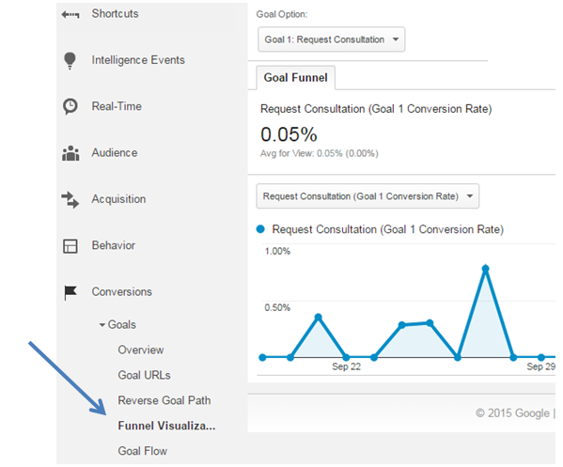Click the Conversions flag icon
This screenshot has width=563, height=467.
click(x=70, y=292)
